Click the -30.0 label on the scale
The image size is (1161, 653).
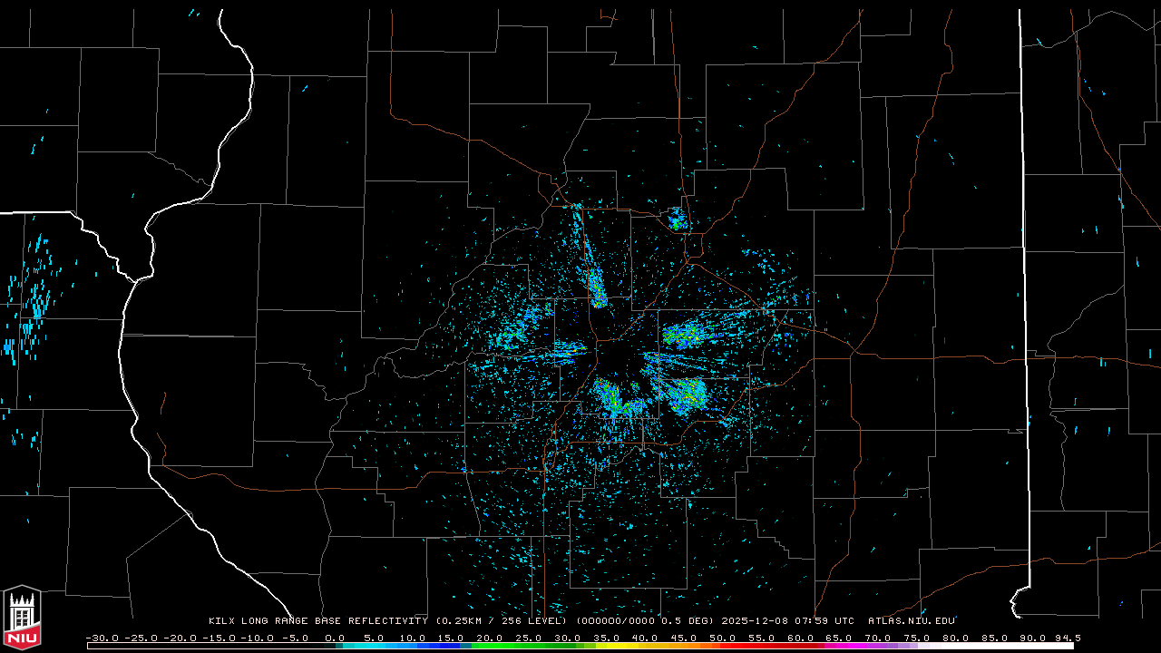102,638
